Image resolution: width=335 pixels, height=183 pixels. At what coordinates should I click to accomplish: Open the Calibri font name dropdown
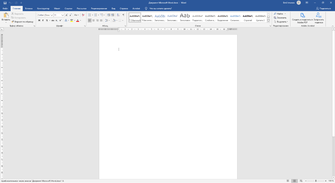(52, 15)
